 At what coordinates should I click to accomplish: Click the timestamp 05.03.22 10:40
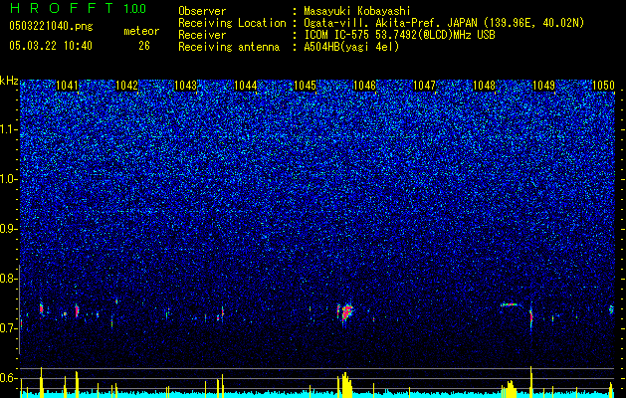(51, 46)
